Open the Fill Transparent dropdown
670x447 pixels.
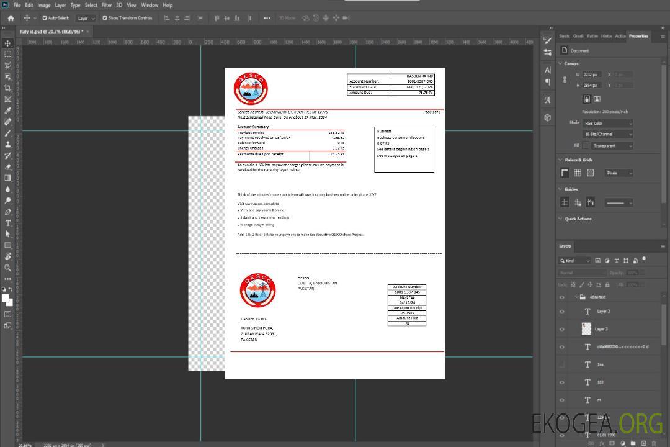[x=612, y=146]
